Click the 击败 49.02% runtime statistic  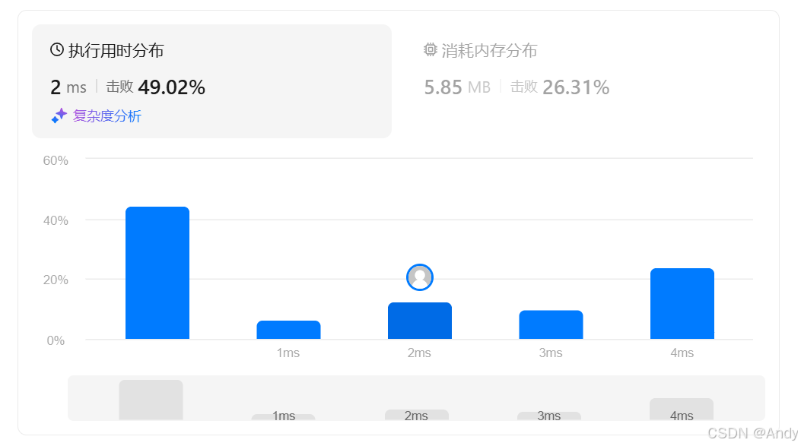click(156, 87)
